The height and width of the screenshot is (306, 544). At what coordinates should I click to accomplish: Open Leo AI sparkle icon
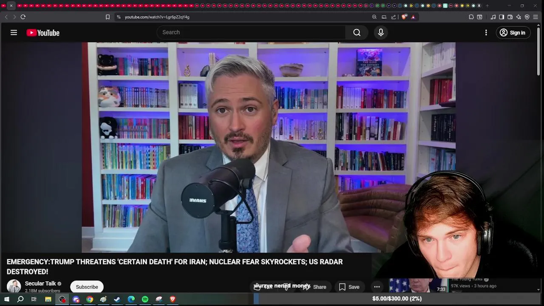[518, 17]
